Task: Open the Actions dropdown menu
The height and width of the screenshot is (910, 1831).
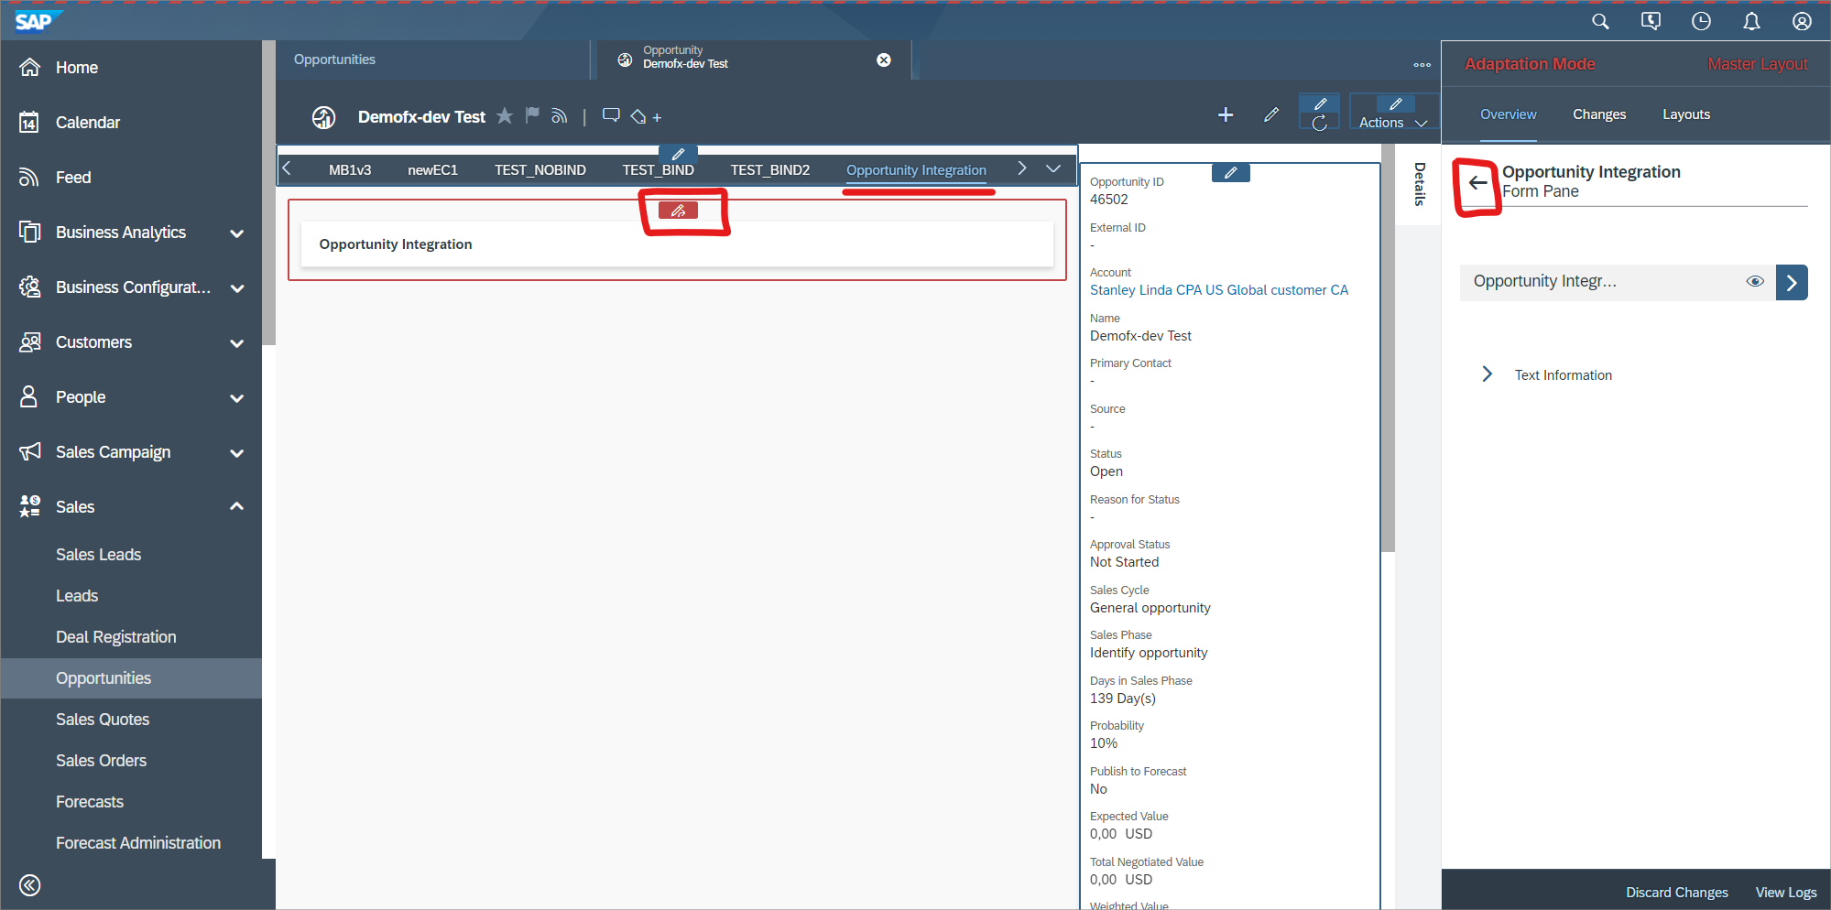Action: (1392, 123)
